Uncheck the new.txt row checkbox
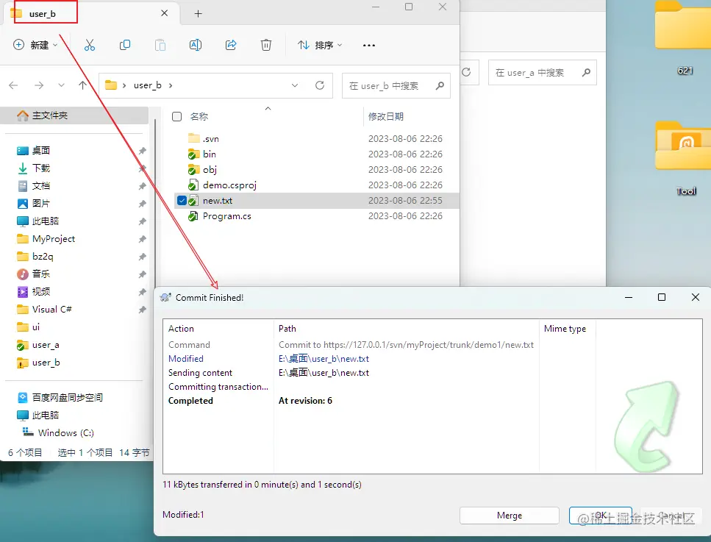Viewport: 711px width, 542px height. click(x=182, y=201)
